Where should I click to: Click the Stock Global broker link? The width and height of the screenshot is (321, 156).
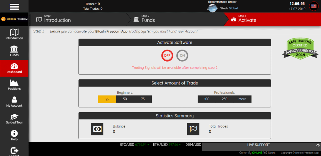(x=229, y=8)
